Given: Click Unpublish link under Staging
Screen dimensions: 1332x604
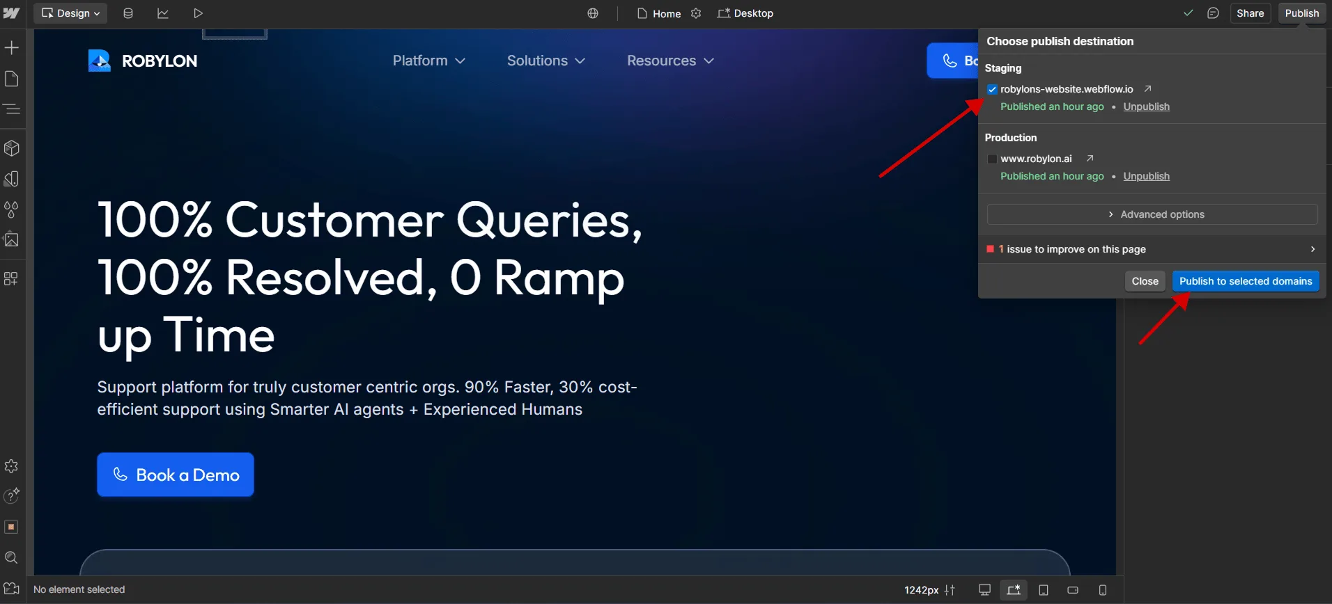Looking at the screenshot, I should pyautogui.click(x=1146, y=106).
